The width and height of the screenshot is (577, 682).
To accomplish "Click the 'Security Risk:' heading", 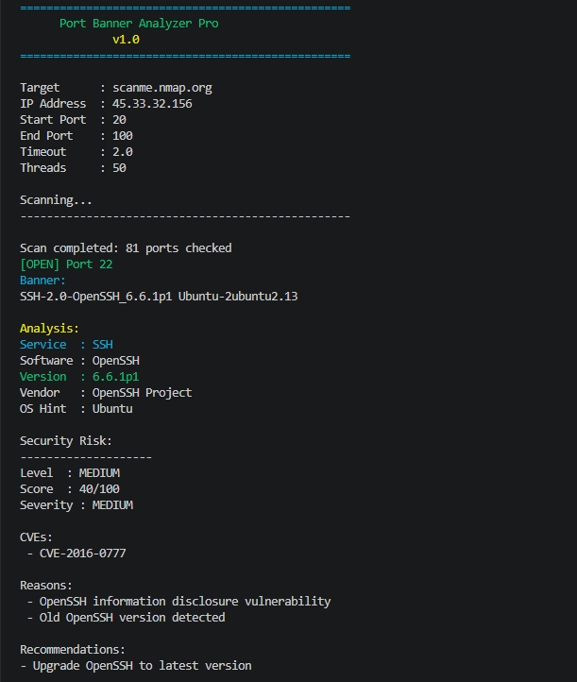I will pyautogui.click(x=66, y=441).
